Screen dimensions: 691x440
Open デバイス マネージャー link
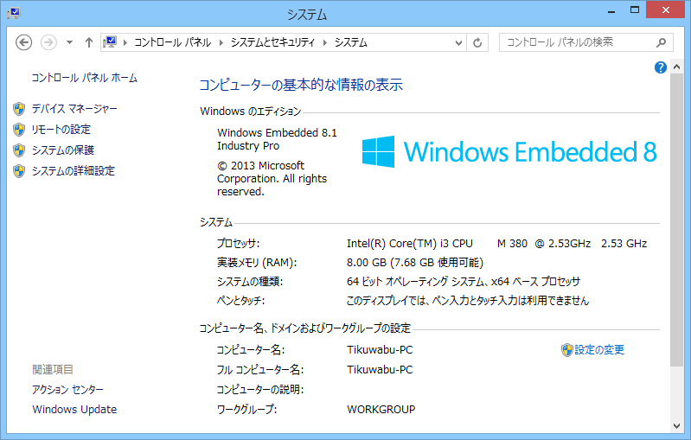74,108
